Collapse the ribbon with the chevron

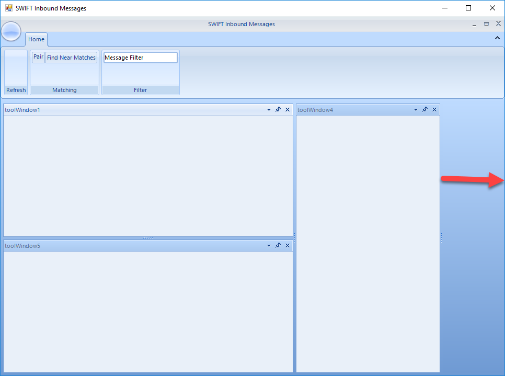coord(497,38)
